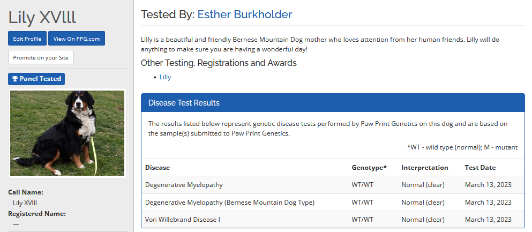Open the Edit Profile button
Screen dimensions: 532x232
click(x=27, y=39)
